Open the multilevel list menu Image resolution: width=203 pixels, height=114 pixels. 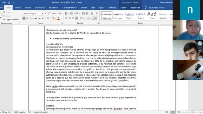[x=77, y=13]
